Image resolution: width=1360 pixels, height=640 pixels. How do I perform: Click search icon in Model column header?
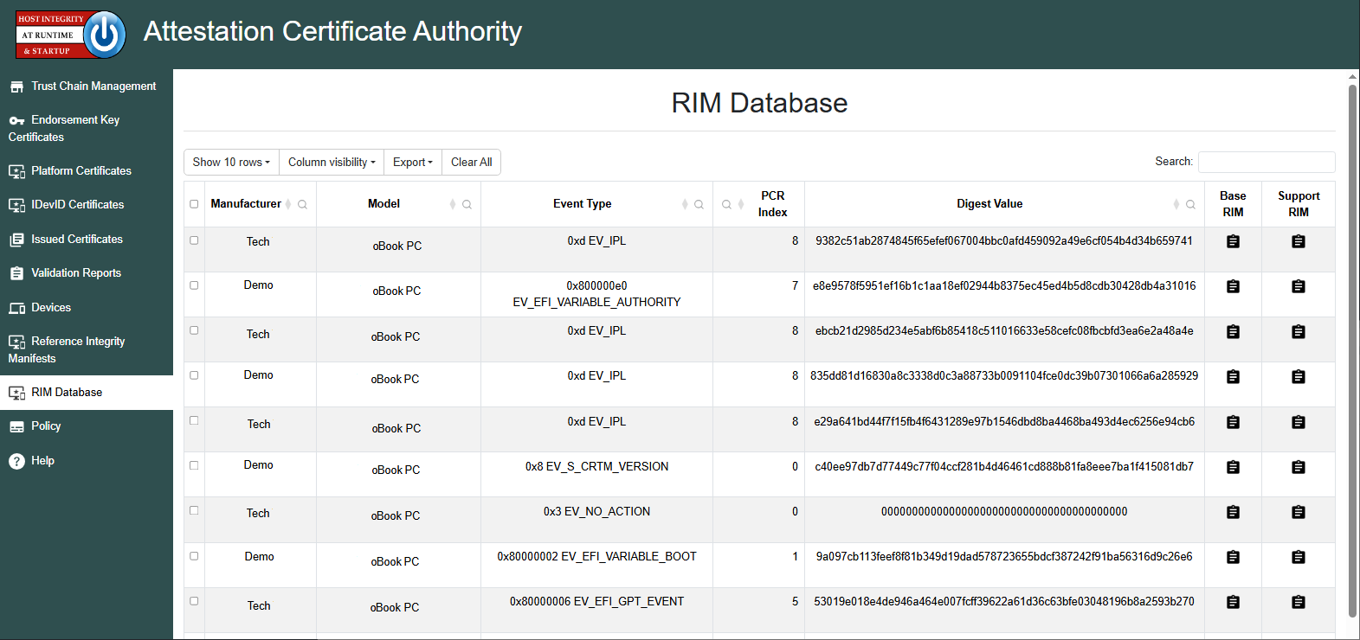(467, 205)
